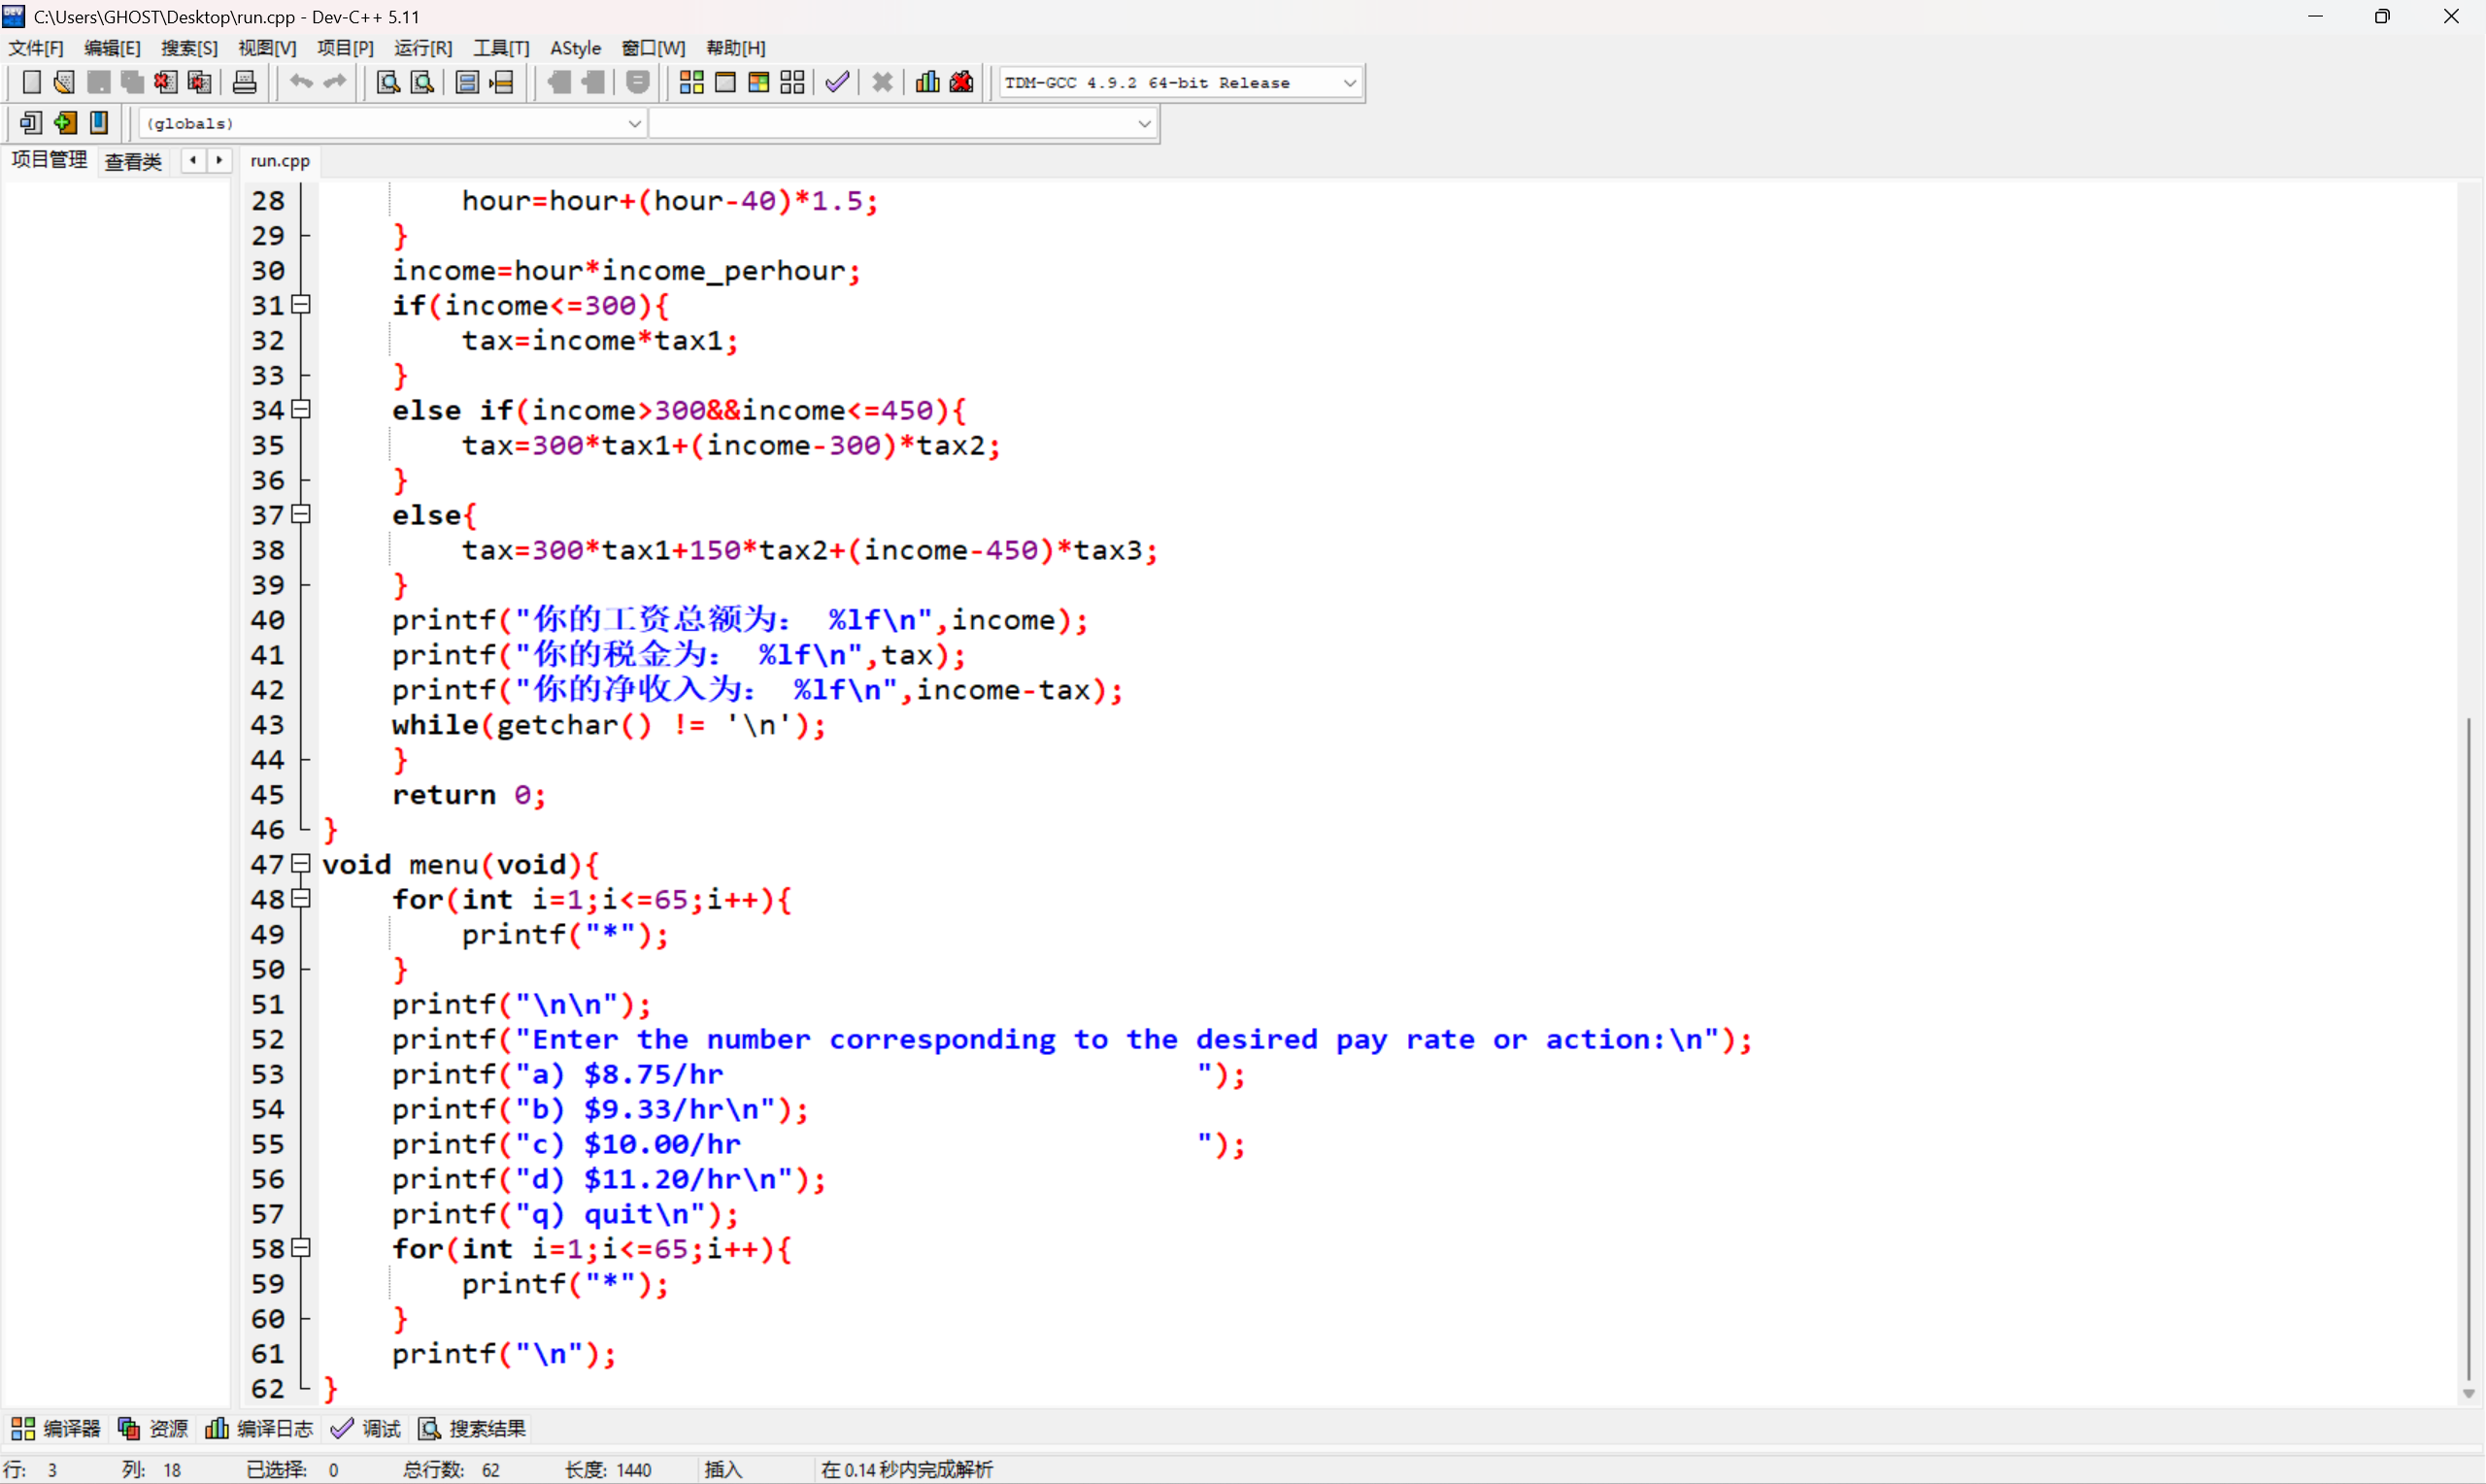The height and width of the screenshot is (1484, 2486).
Task: Open the 编译日志 bottom panel tab
Action: [x=260, y=1428]
